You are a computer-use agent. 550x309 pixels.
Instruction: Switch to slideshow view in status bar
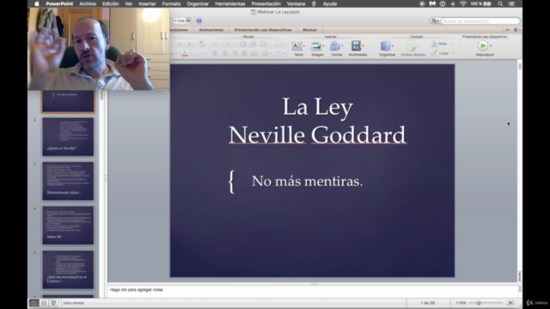(x=53, y=303)
